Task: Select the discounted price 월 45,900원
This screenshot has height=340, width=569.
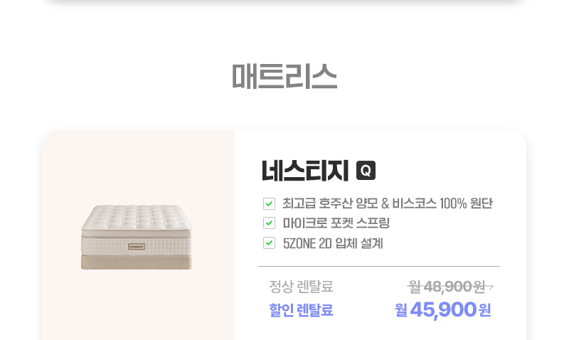Action: coord(442,310)
